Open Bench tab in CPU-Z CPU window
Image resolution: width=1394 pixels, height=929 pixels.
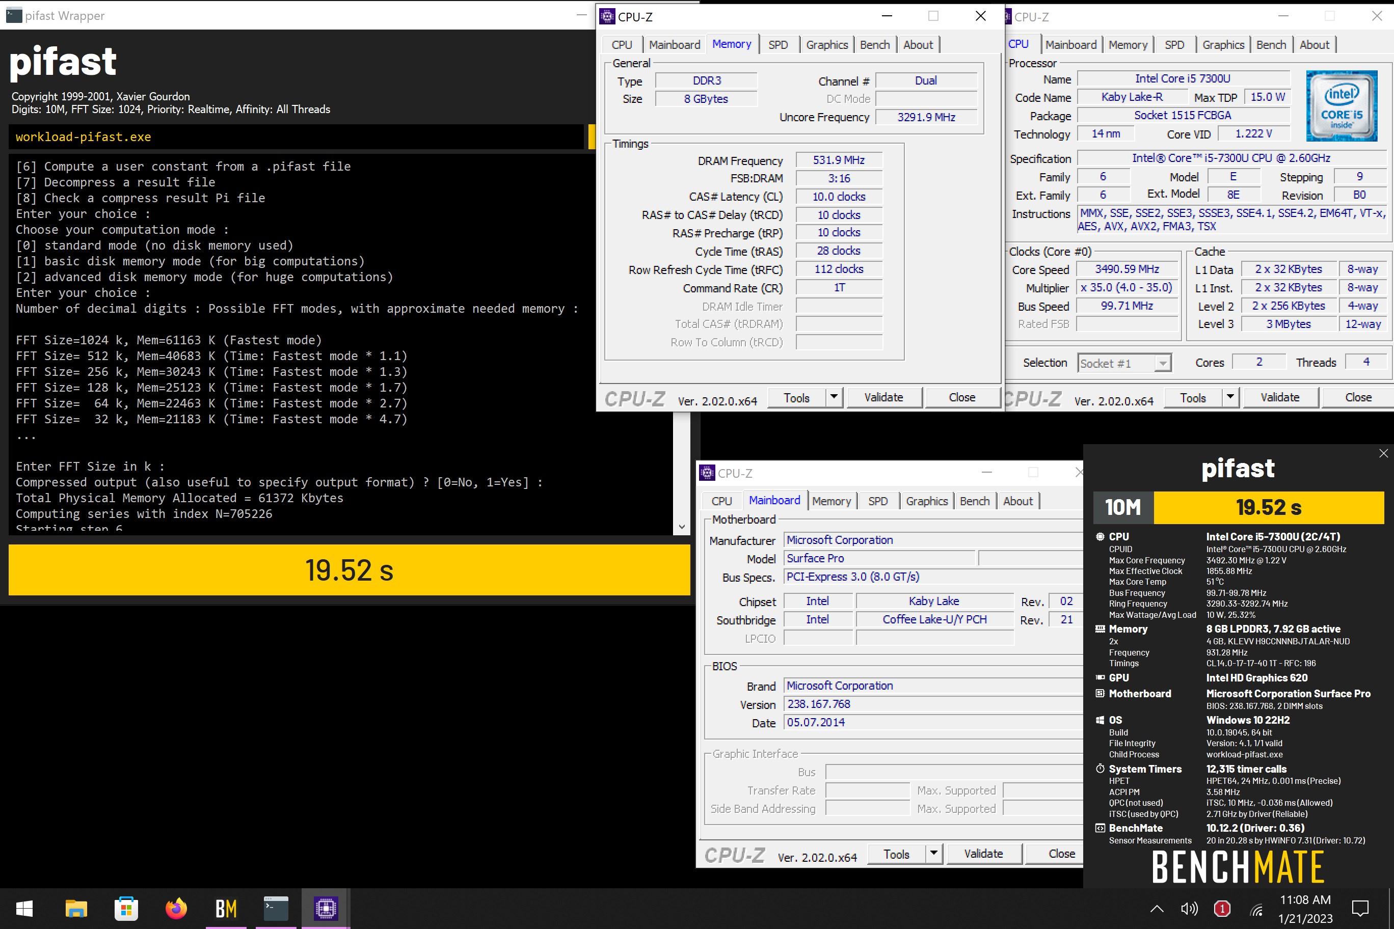tap(1271, 44)
